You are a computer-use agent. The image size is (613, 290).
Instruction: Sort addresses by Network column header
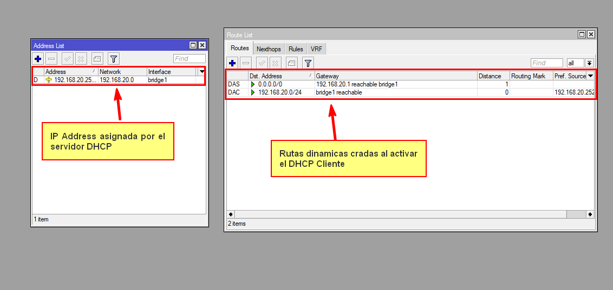coord(122,72)
